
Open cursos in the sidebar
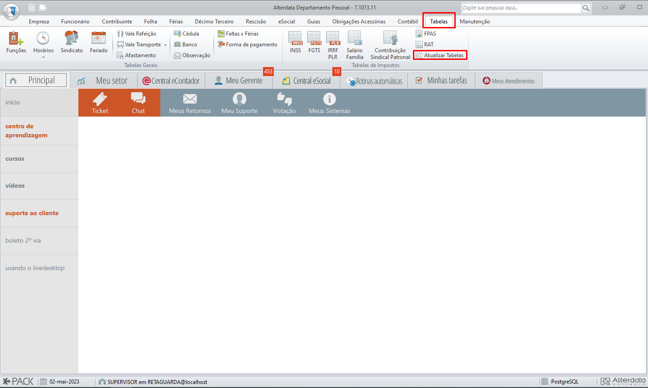(39, 159)
